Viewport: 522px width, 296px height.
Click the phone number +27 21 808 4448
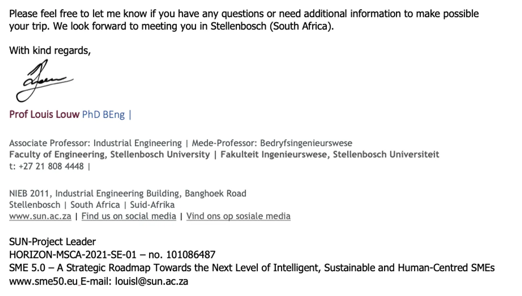coord(51,166)
